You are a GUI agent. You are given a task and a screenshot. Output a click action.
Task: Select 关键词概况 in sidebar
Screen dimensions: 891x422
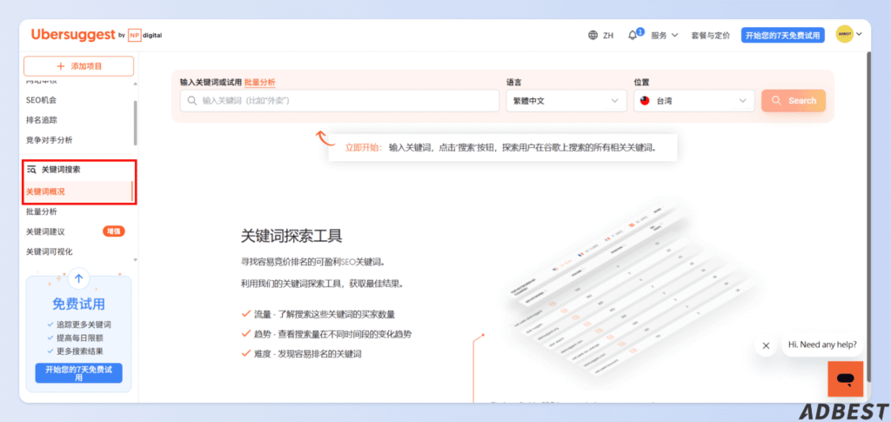[77, 191]
